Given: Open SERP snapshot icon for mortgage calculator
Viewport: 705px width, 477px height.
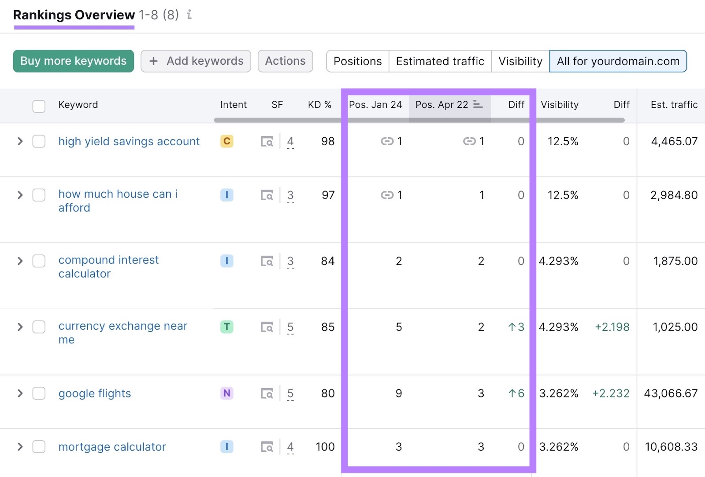Looking at the screenshot, I should pos(267,447).
